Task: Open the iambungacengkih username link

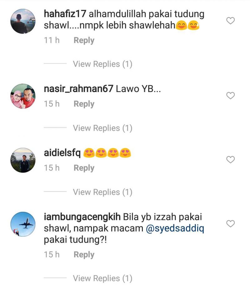Action: click(x=82, y=217)
